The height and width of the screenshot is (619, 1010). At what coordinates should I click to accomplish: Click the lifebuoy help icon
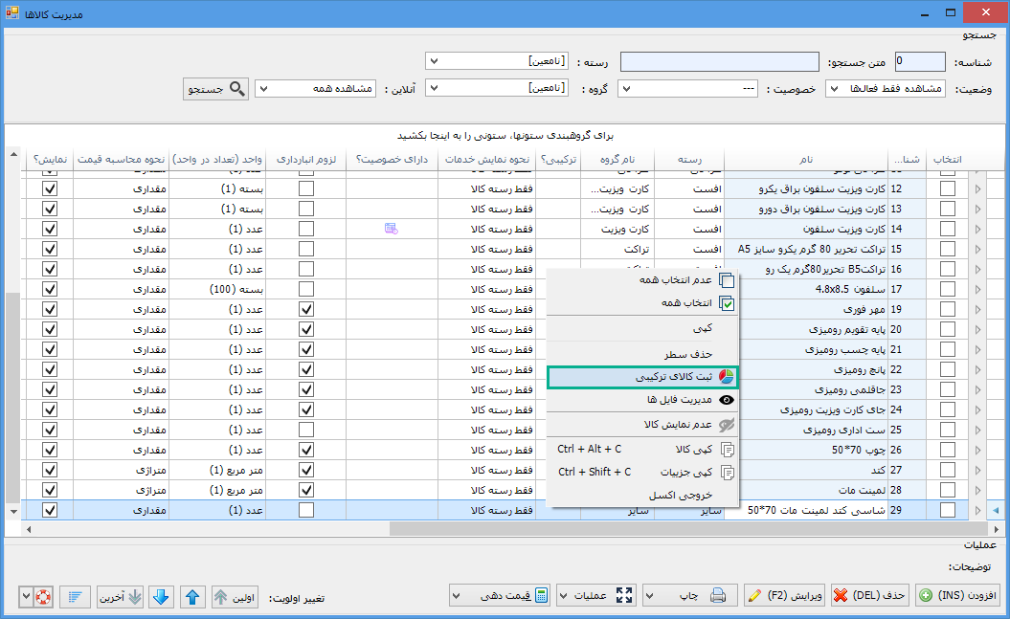(x=43, y=597)
